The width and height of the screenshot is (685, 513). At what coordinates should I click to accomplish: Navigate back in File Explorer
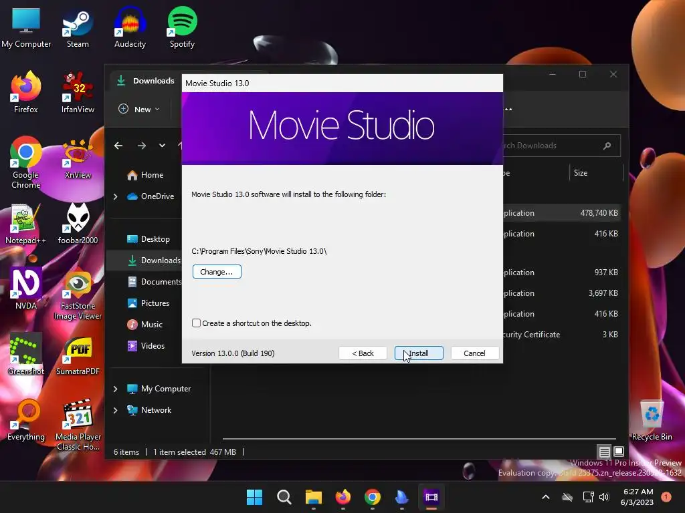[118, 146]
